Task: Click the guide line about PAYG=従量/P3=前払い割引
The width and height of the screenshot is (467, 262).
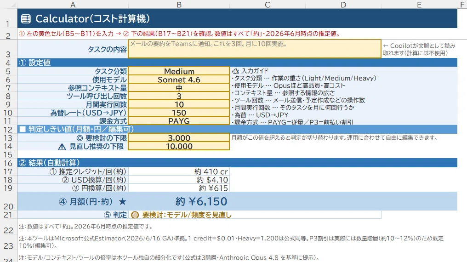Action: click(x=292, y=122)
